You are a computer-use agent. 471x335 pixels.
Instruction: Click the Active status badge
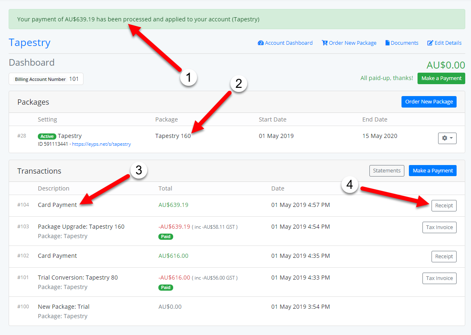click(x=47, y=136)
